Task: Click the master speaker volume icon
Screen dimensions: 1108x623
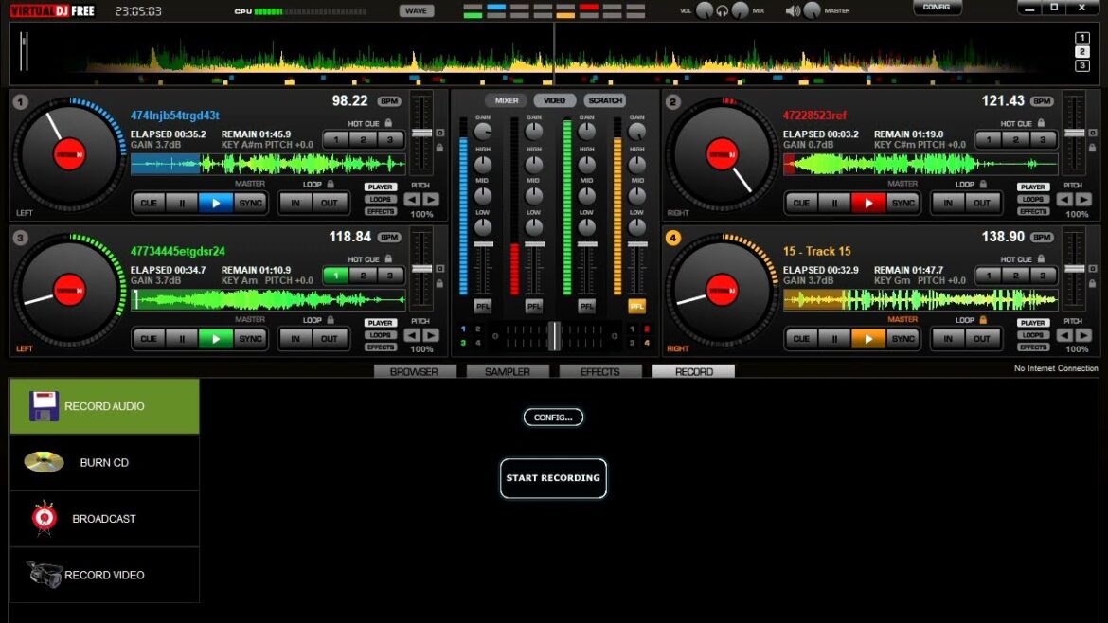Action: (793, 10)
